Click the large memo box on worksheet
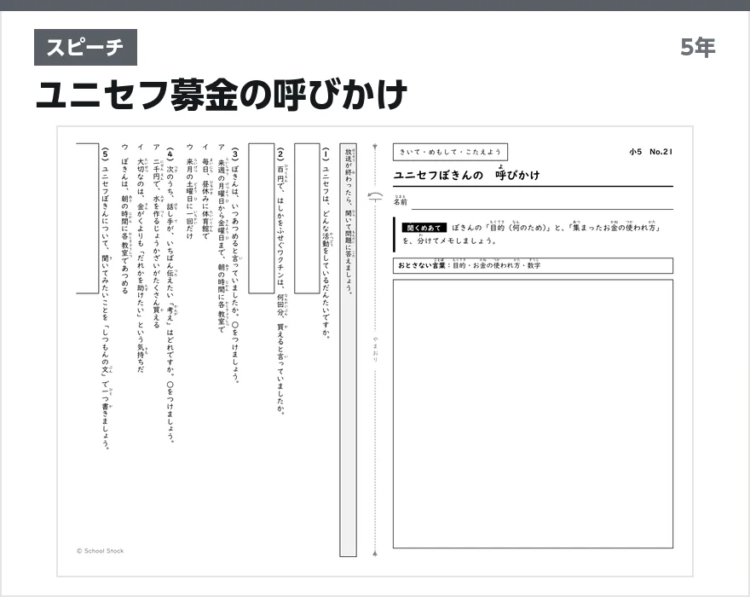The width and height of the screenshot is (750, 597). coord(533,414)
